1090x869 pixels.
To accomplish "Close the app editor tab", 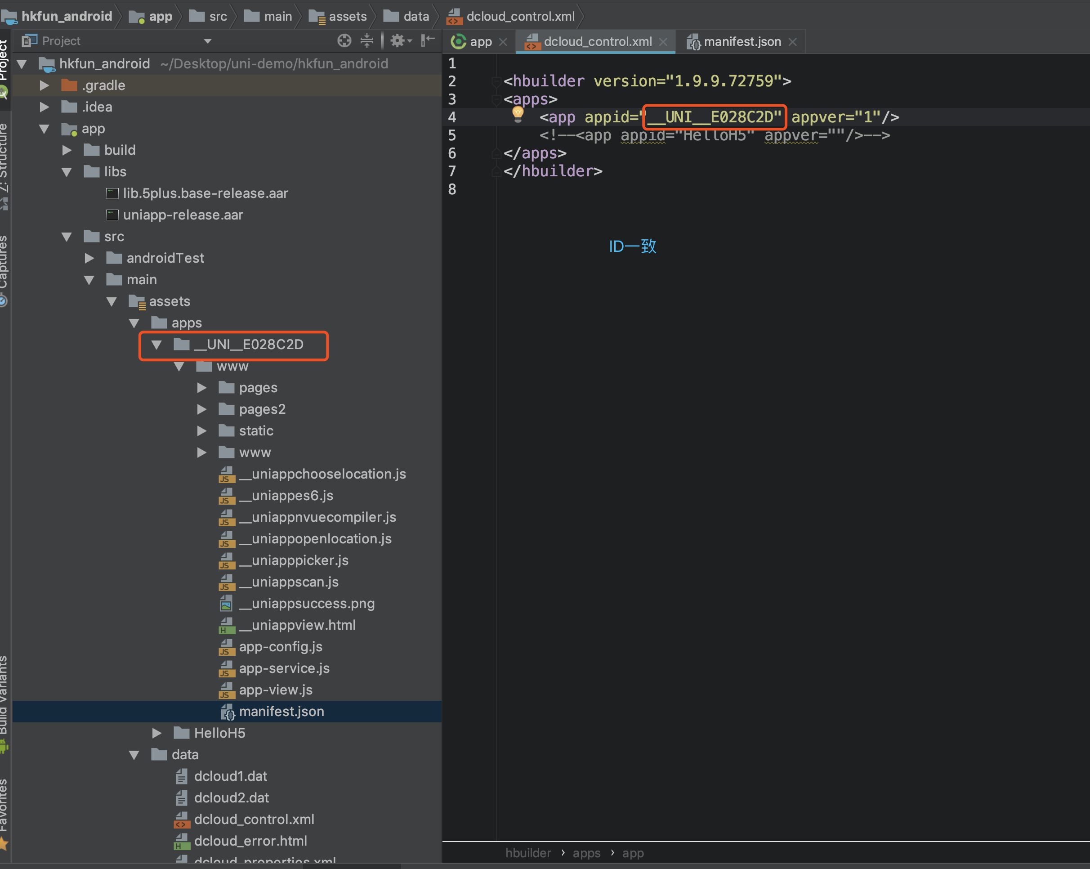I will pyautogui.click(x=503, y=42).
